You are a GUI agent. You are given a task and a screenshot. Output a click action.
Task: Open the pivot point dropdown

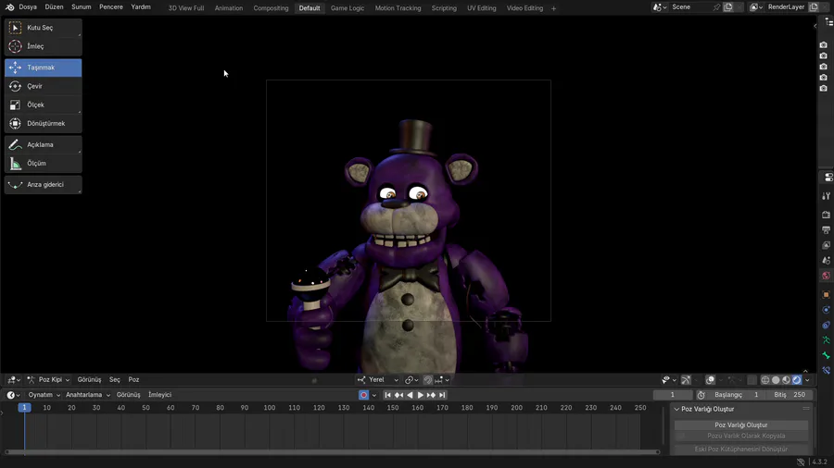click(411, 380)
